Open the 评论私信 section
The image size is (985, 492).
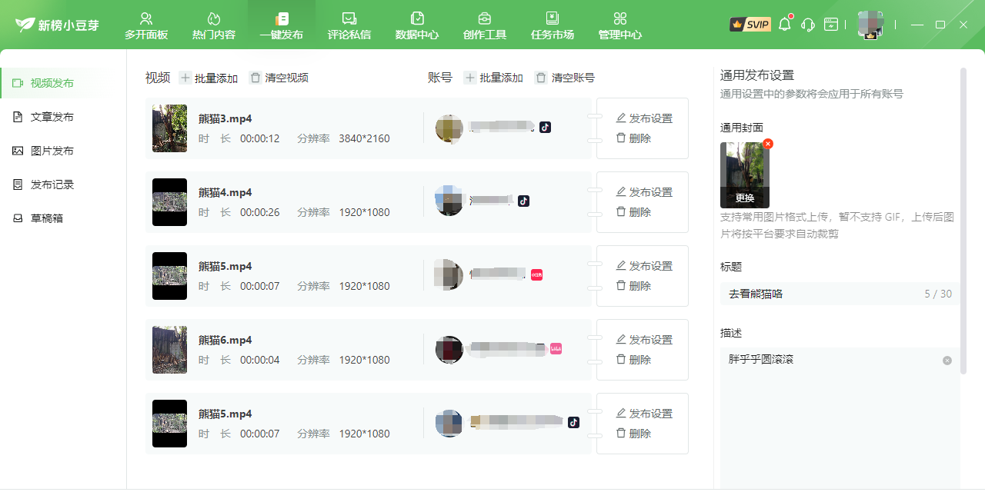(x=349, y=25)
